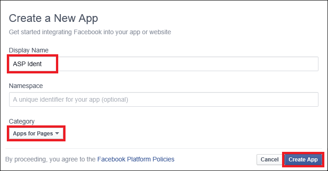
Task: Cancel the new app dialog
Action: coord(269,160)
